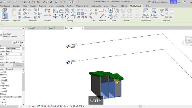
Task: Open the Filter selection tool
Action: coord(162,12)
